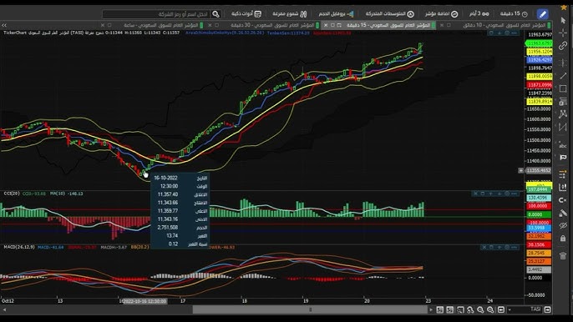Click the horizontal chart scrollbar thumb

pos(310,309)
